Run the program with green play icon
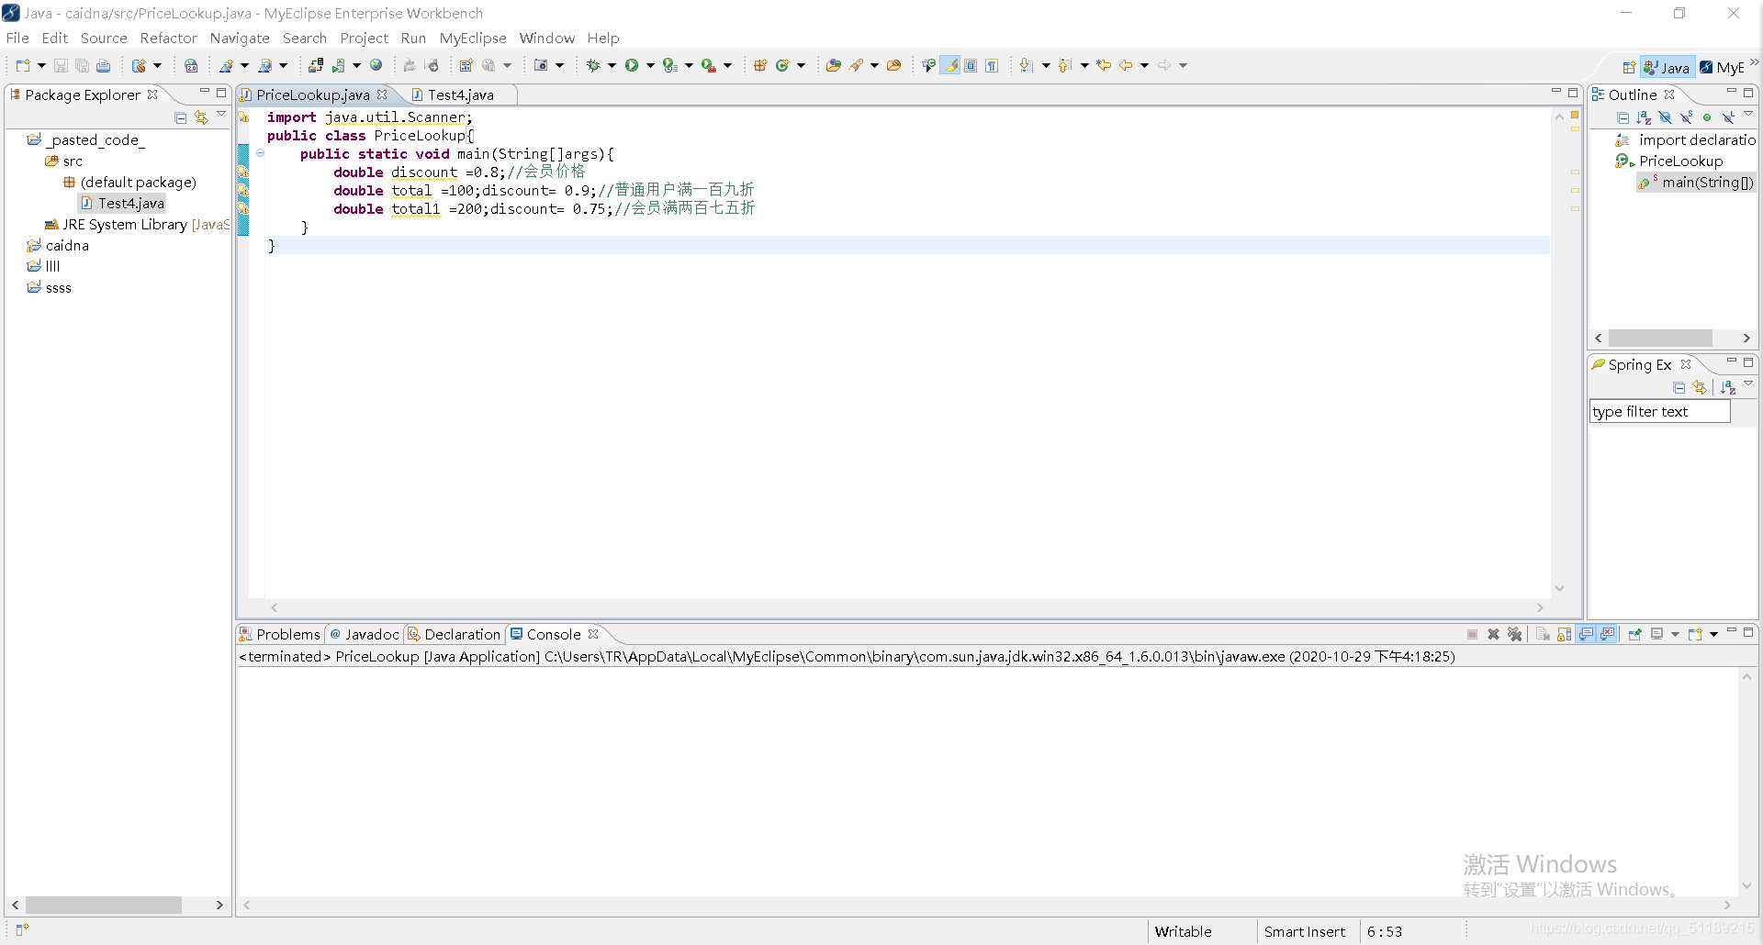The width and height of the screenshot is (1763, 945). click(x=632, y=65)
